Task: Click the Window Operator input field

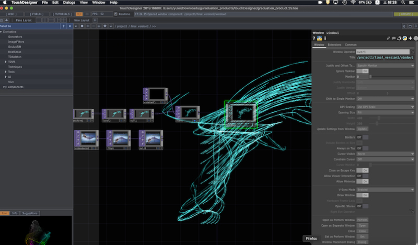Action: pos(383,52)
